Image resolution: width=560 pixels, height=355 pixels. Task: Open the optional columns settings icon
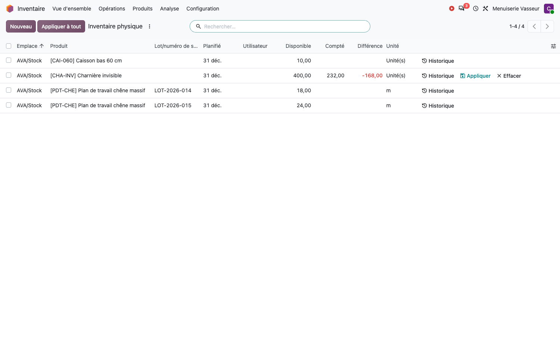tap(553, 46)
